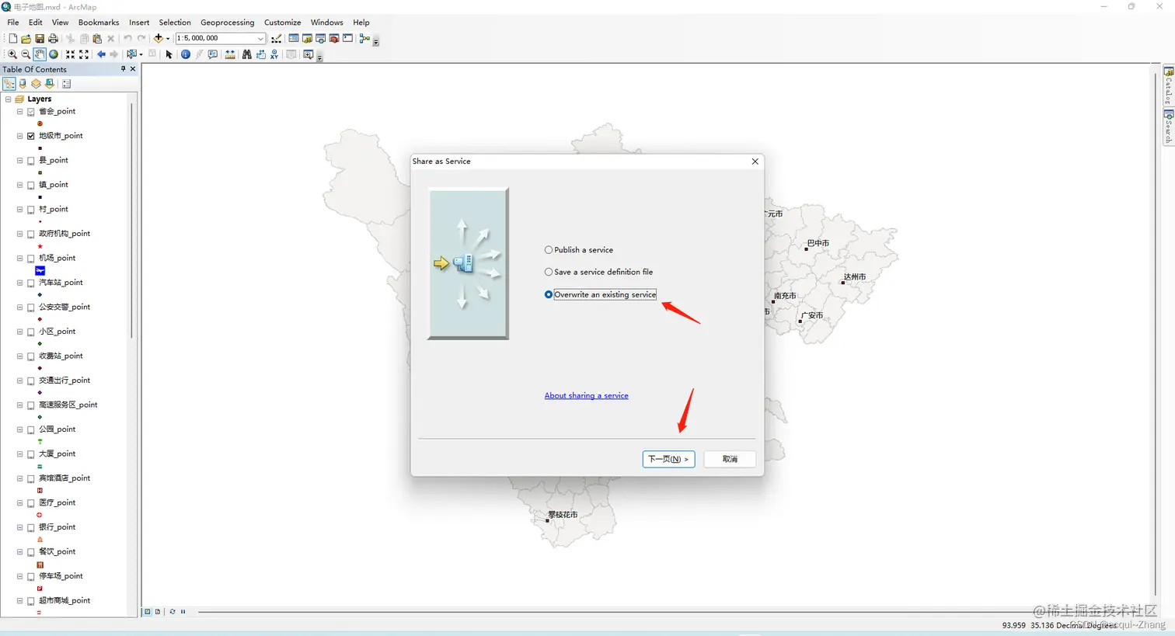The image size is (1175, 636).
Task: Enable the 银行_point layer checkbox
Action: click(x=31, y=527)
